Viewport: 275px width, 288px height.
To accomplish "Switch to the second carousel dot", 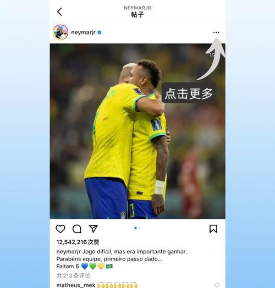I will click(140, 228).
